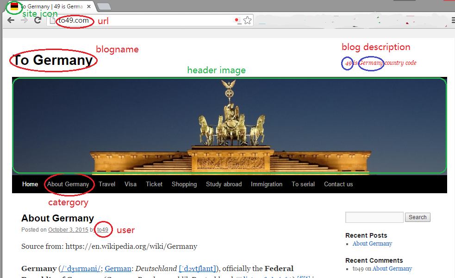Bookmark this page with star icon
The image size is (455, 278).
click(248, 20)
